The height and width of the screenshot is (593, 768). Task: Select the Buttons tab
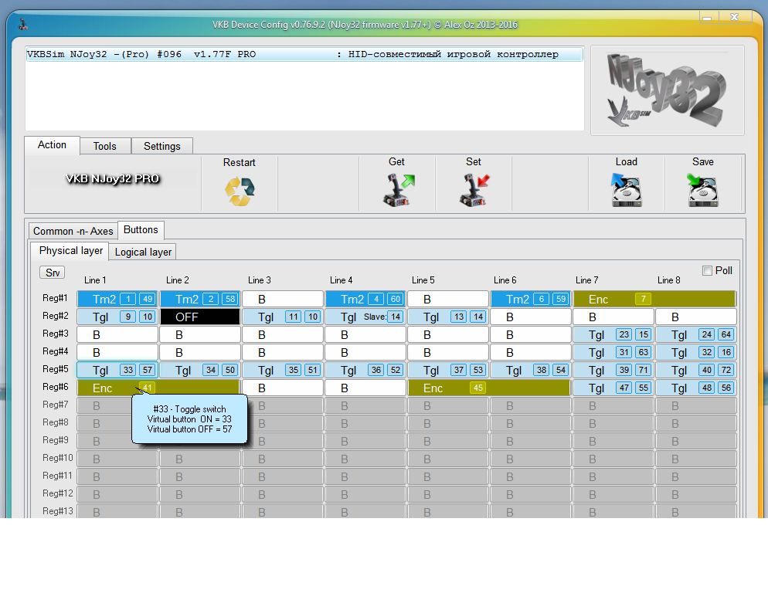pos(141,229)
